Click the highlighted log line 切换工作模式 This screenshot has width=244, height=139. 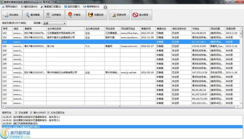122,127
